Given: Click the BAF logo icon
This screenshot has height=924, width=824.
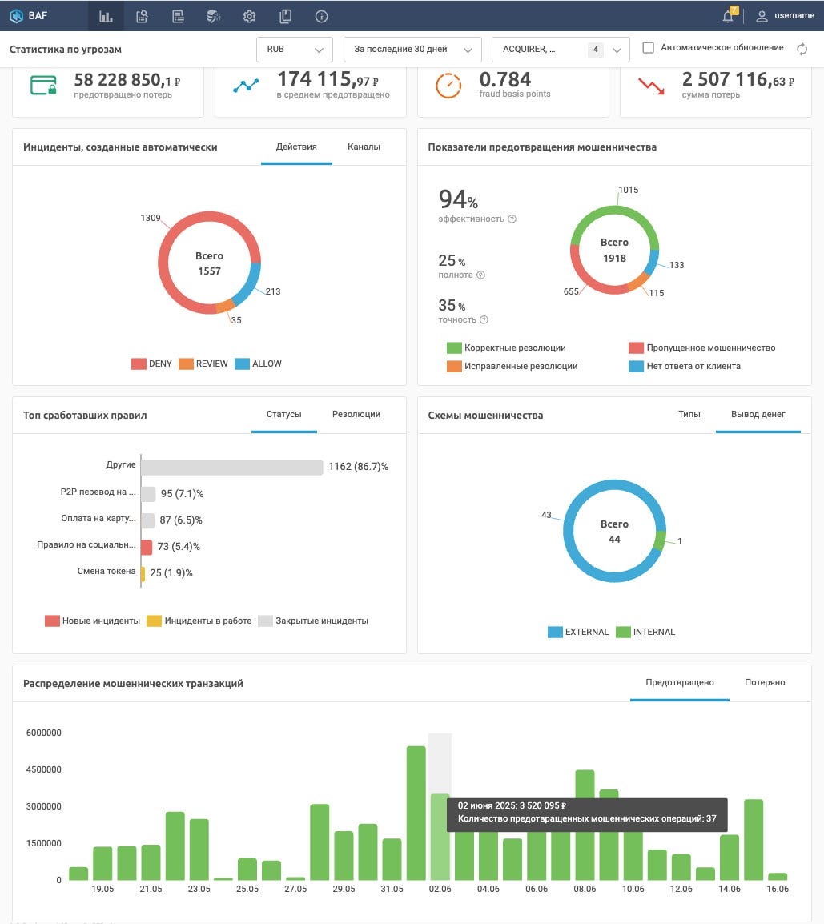Looking at the screenshot, I should [17, 16].
